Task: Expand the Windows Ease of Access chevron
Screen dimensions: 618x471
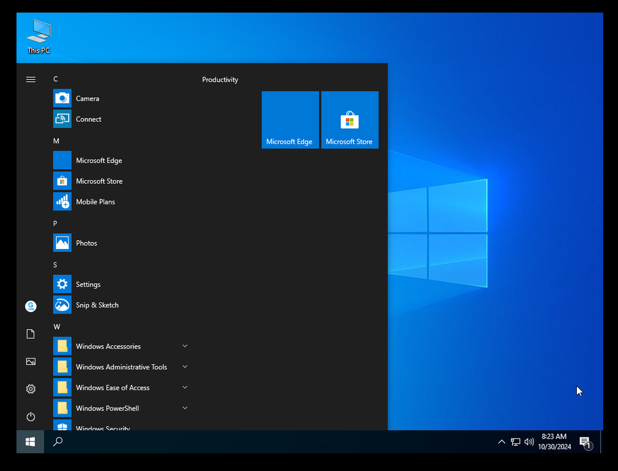Action: (185, 387)
